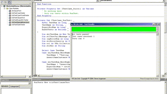167x94 pixels.
Task: Select the VbLiteUnitDemo project name
Action: [19, 6]
